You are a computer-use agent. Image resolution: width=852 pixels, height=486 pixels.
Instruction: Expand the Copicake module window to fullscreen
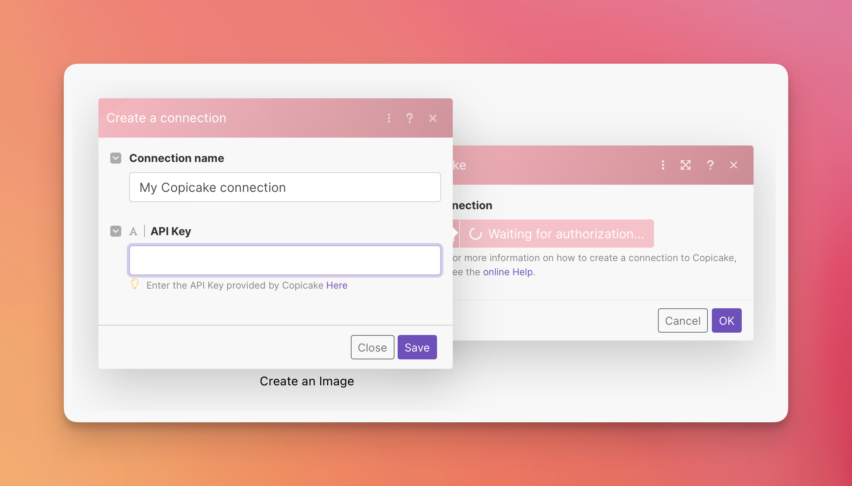pyautogui.click(x=686, y=165)
